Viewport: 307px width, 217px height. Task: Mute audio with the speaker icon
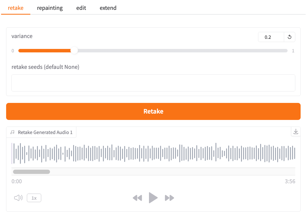pyautogui.click(x=18, y=198)
